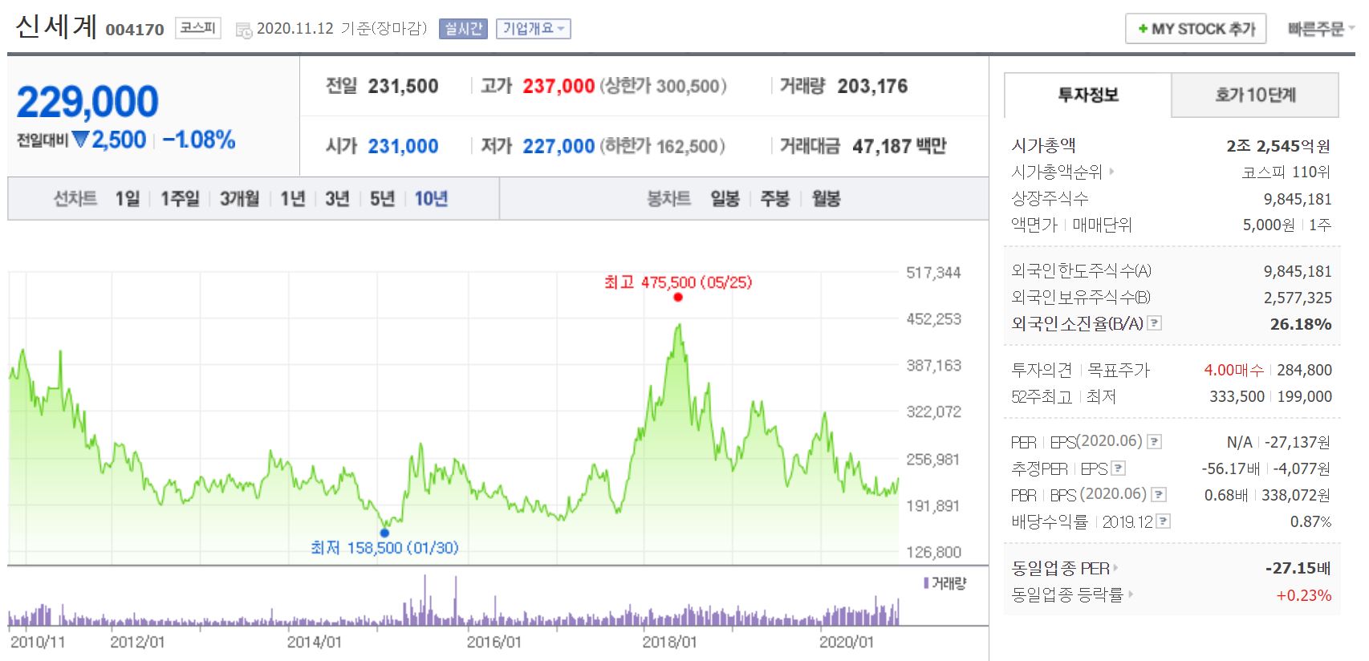Image resolution: width=1369 pixels, height=661 pixels.
Task: Click the 동일업종 등락률 value +0.23%
Action: tap(1304, 595)
